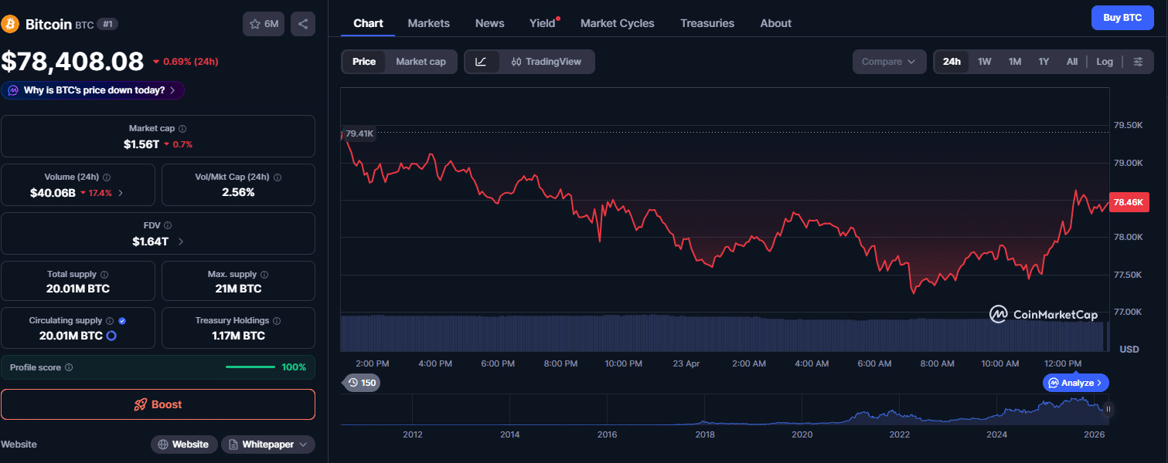1168x463 pixels.
Task: Select the 1W time range
Action: coord(984,61)
